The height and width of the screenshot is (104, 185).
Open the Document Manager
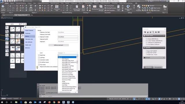(101, 8)
